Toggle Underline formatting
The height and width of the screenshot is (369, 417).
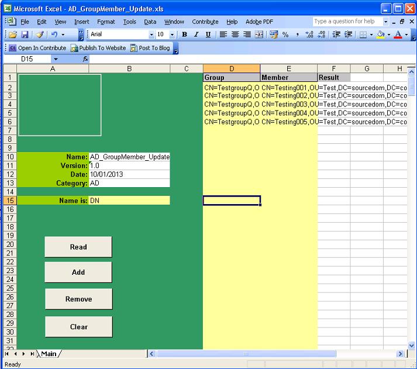pyautogui.click(x=208, y=35)
